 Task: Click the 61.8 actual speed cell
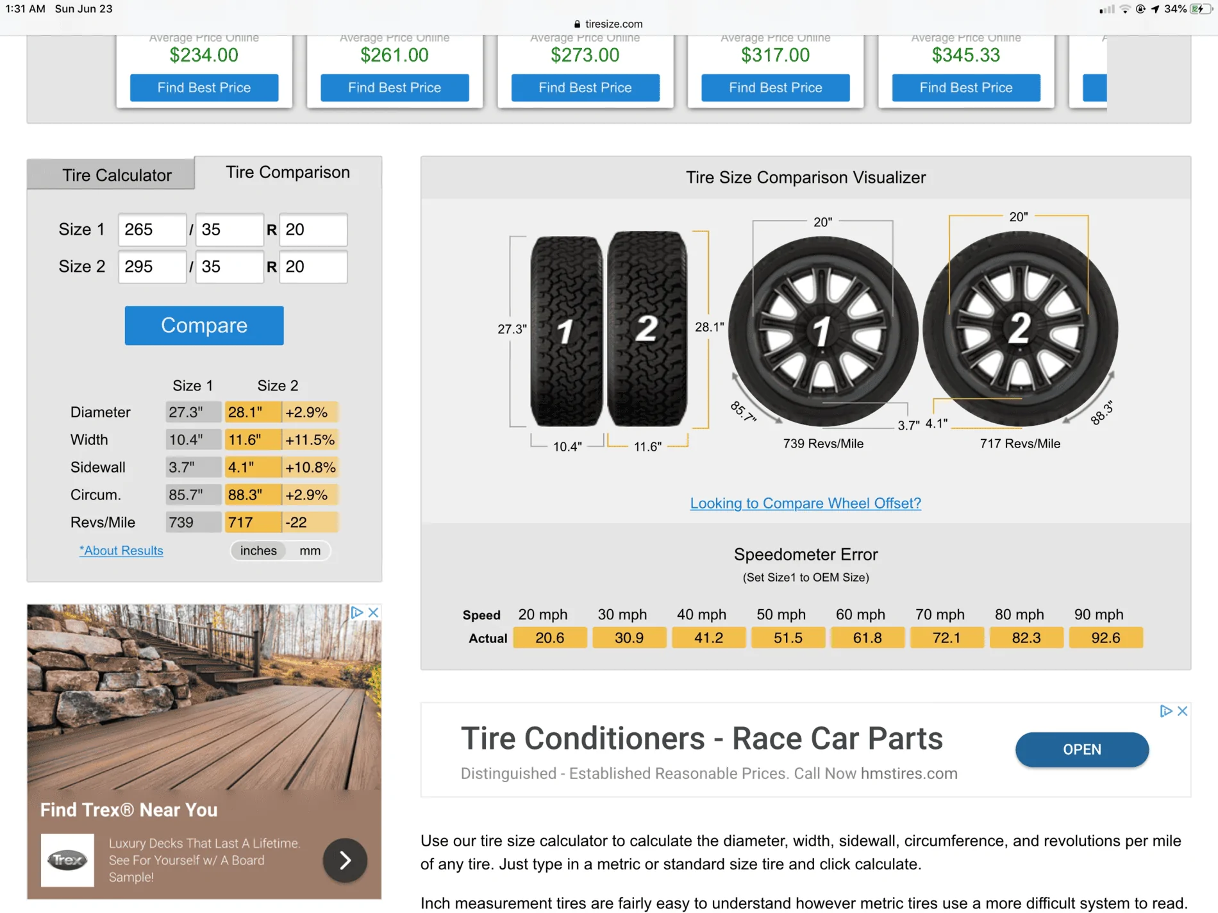867,638
